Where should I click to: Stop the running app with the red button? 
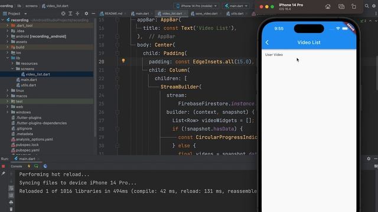(x=4, y=166)
